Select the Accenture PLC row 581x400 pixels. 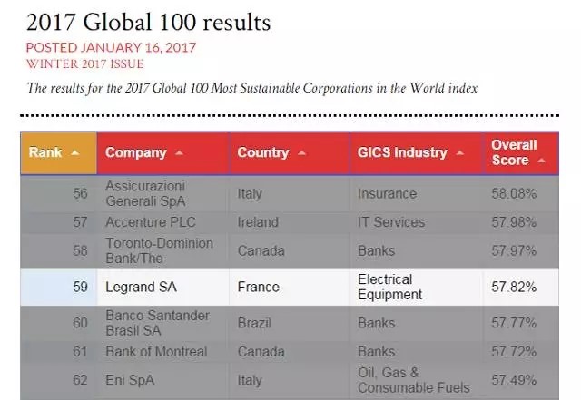[151, 221]
